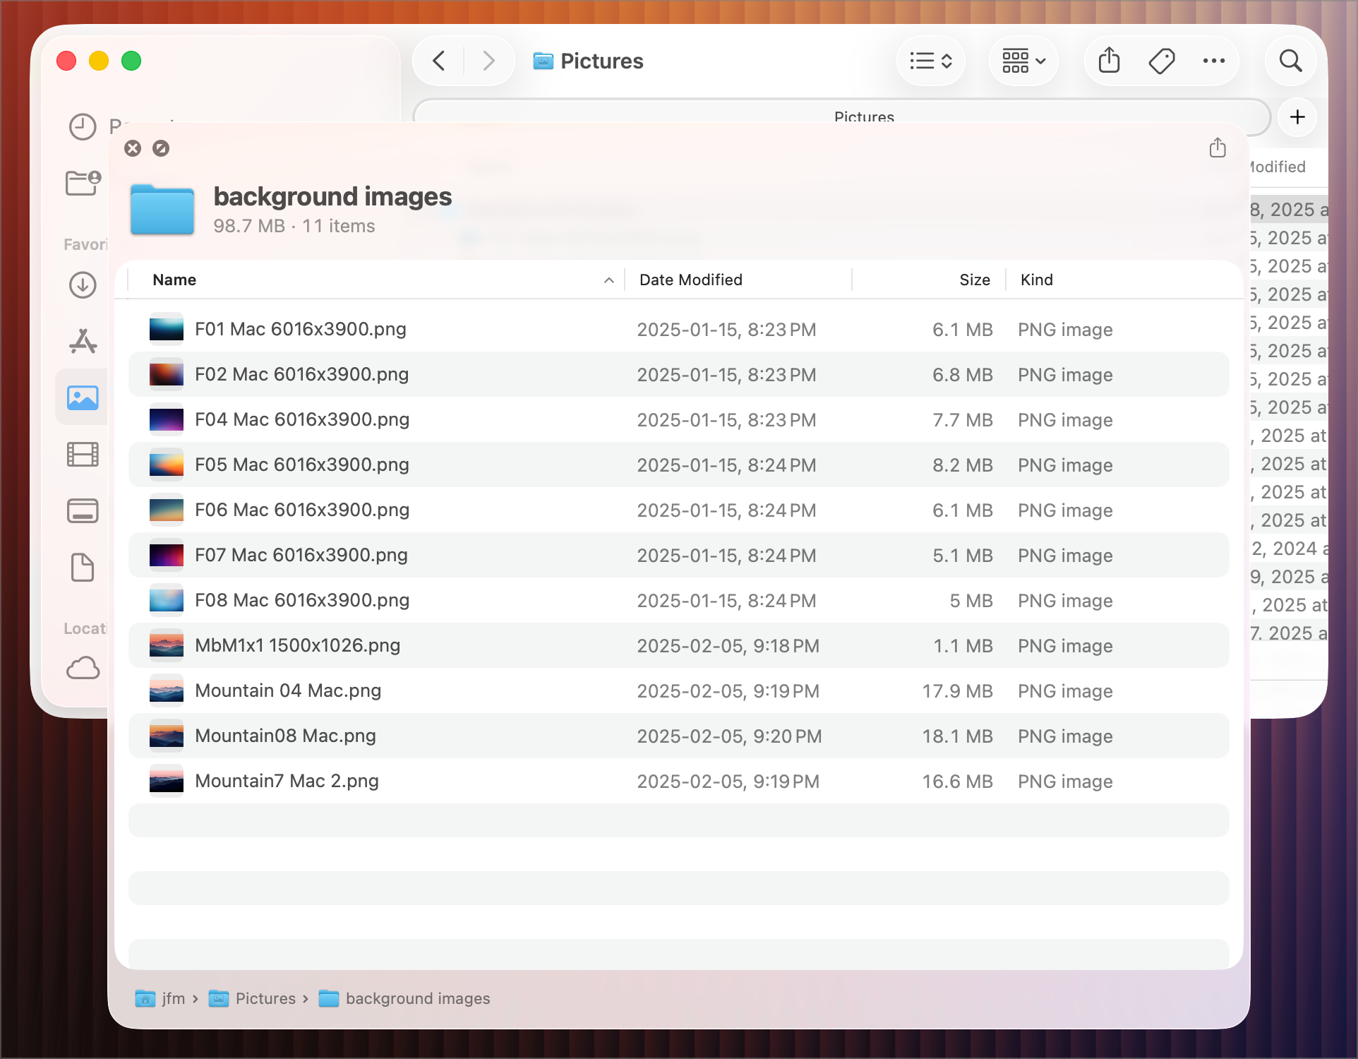Reverse Name sorting with the column chevron
This screenshot has height=1059, width=1358.
[x=608, y=280]
